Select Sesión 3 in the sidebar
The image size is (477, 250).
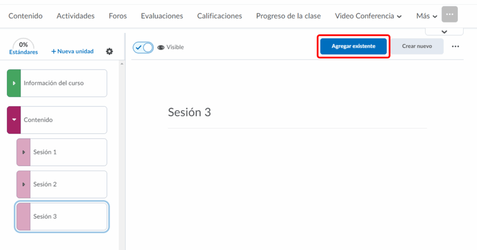coord(62,216)
